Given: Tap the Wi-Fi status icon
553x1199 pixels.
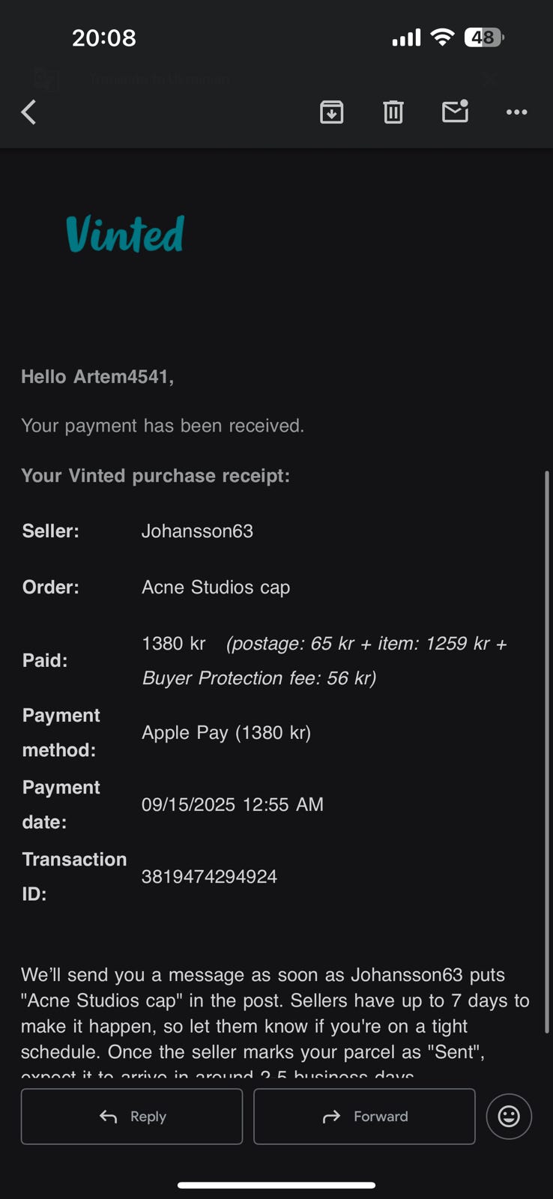Looking at the screenshot, I should [443, 37].
